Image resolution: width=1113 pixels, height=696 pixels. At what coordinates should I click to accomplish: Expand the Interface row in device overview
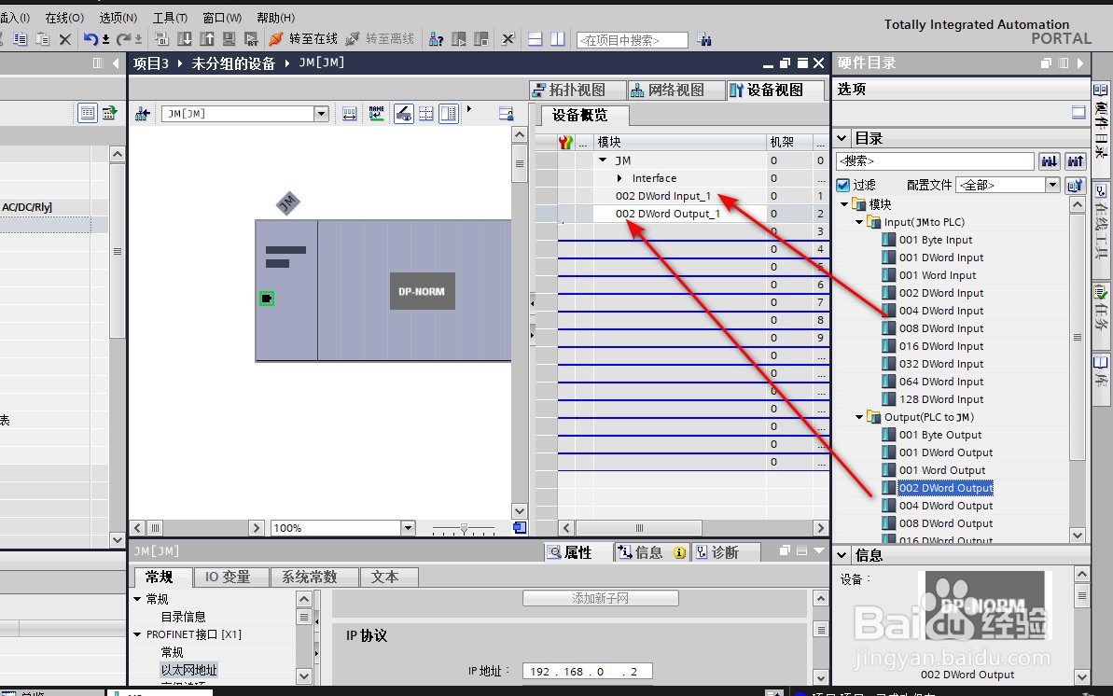[619, 178]
